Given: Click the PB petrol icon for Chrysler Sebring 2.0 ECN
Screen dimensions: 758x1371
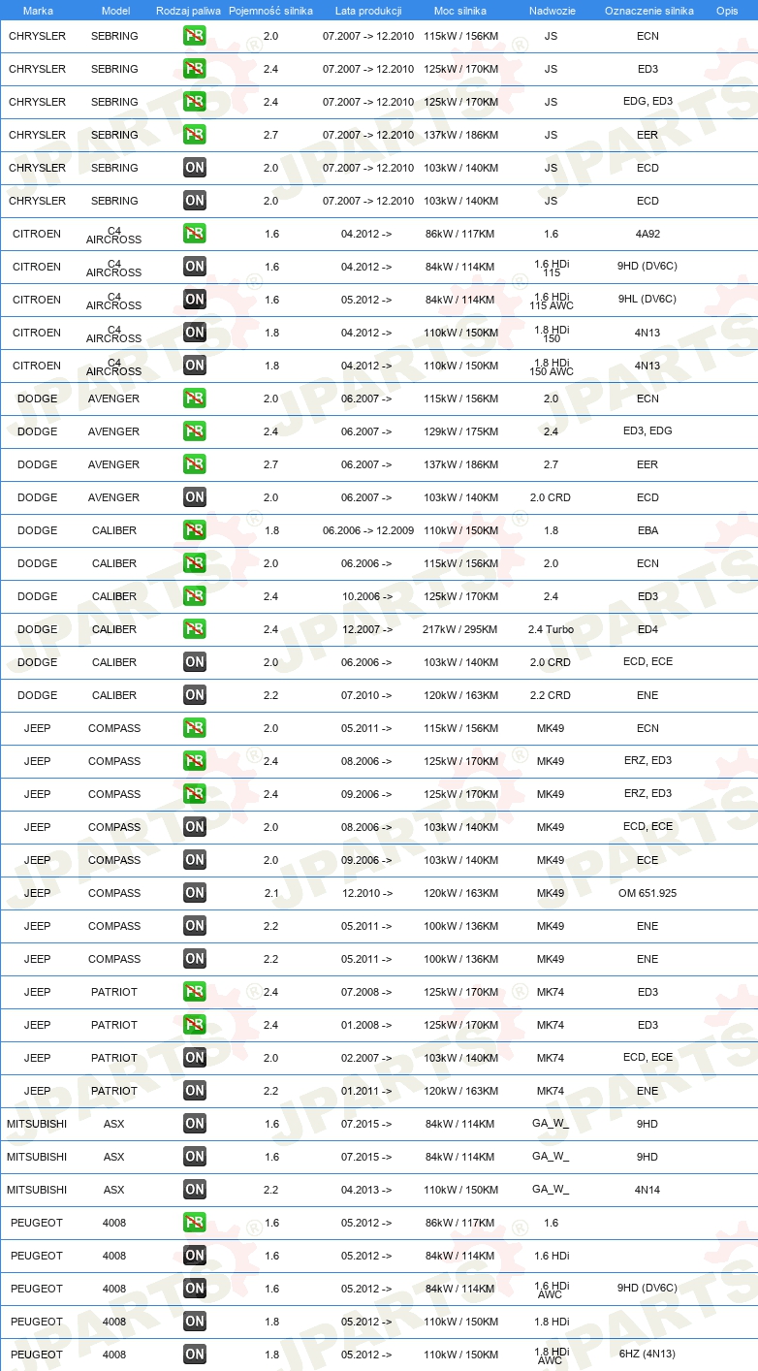Looking at the screenshot, I should 195,36.
